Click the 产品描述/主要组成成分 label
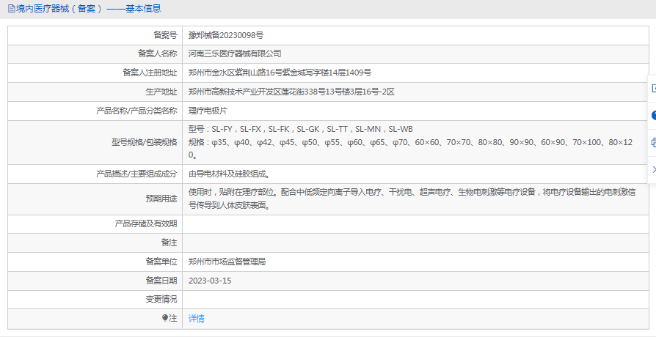The width and height of the screenshot is (656, 337). point(136,174)
